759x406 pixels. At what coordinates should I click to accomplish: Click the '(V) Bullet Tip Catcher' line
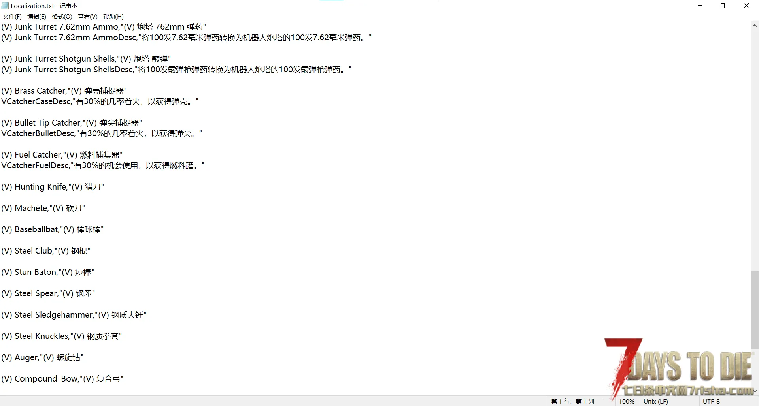[72, 123]
